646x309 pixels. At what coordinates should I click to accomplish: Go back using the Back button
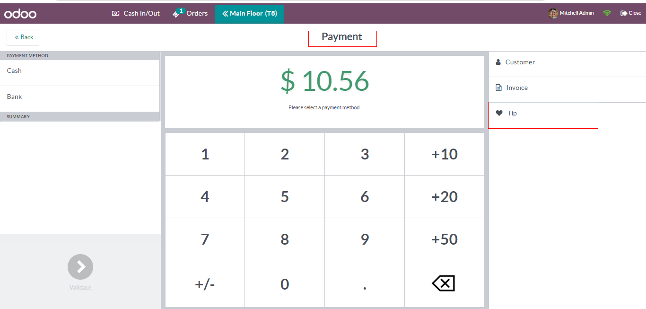tap(23, 37)
